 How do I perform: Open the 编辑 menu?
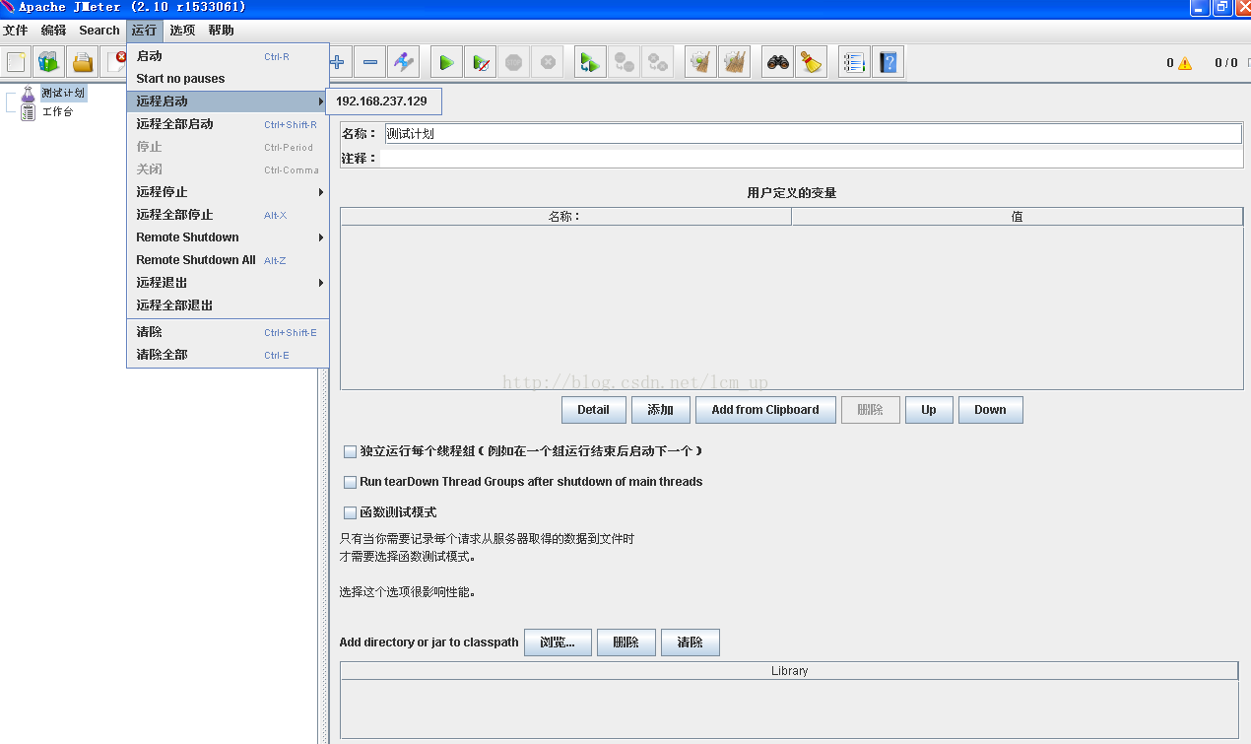(54, 31)
